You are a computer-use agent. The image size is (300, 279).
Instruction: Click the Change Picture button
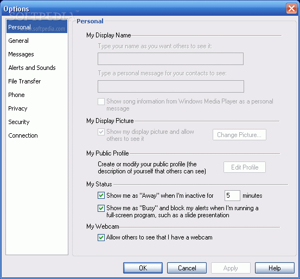(239, 135)
